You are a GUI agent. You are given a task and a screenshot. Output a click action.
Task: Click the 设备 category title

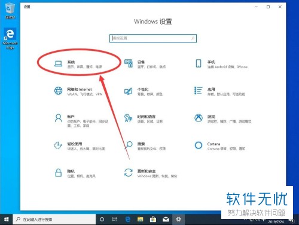pyautogui.click(x=141, y=62)
